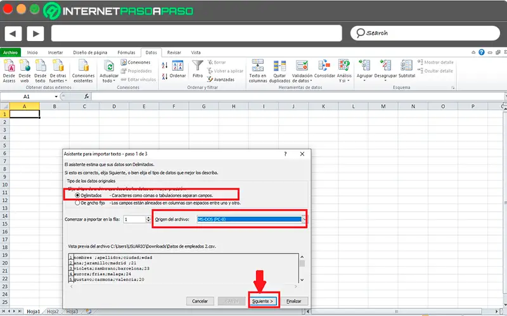Click Comenzar a importar row field

pyautogui.click(x=134, y=219)
